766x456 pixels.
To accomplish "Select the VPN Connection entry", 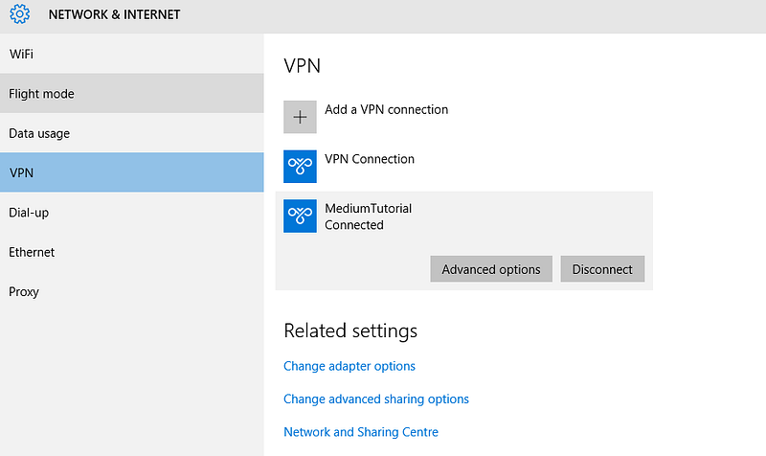I will point(370,159).
